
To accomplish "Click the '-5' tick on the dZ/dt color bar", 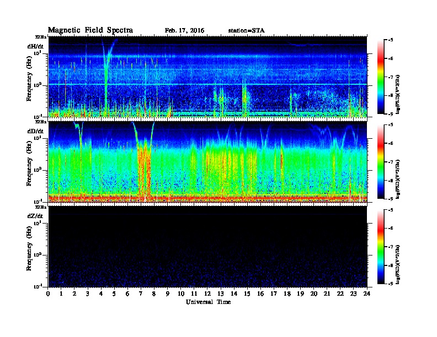I will 390,210.
